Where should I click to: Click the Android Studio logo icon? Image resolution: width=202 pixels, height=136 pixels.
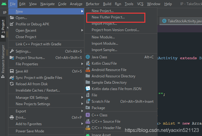(4, 4)
